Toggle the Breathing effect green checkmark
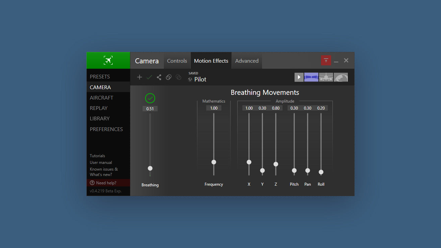 150,98
